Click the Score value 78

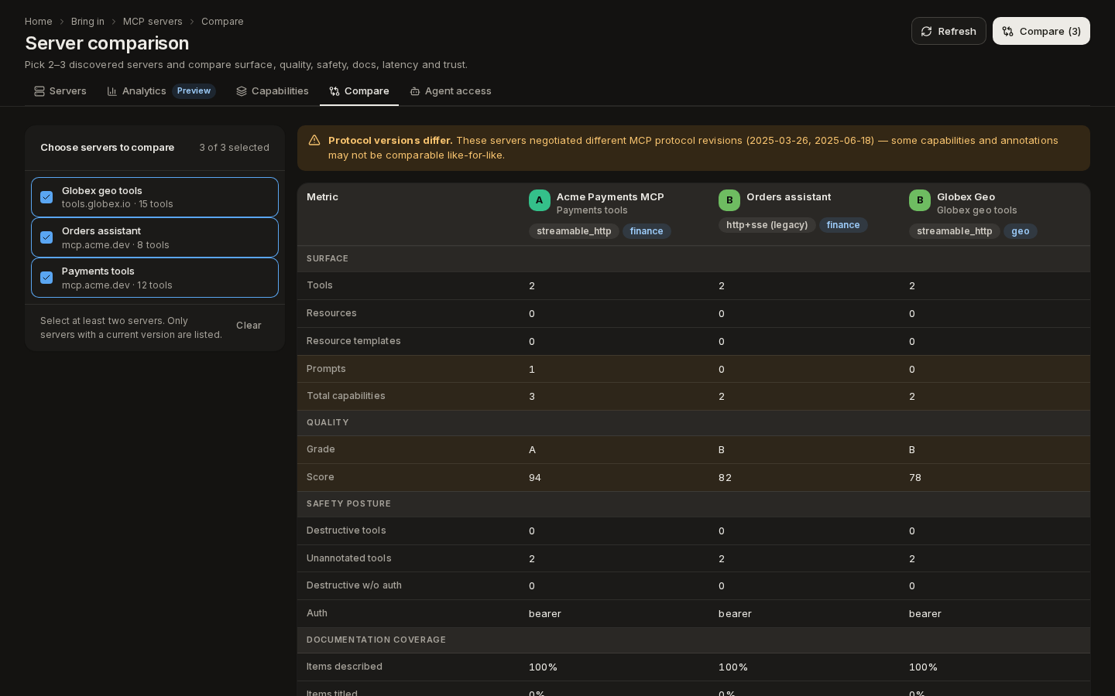click(915, 478)
